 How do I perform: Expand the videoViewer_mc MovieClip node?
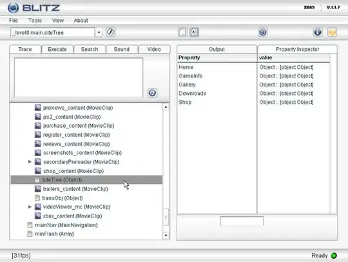coord(30,207)
